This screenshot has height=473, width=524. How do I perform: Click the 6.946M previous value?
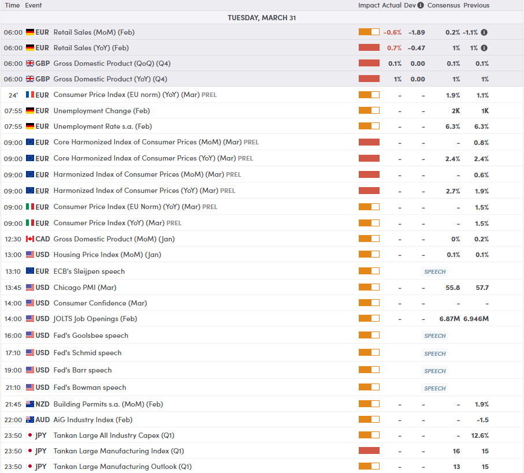pyautogui.click(x=476, y=319)
